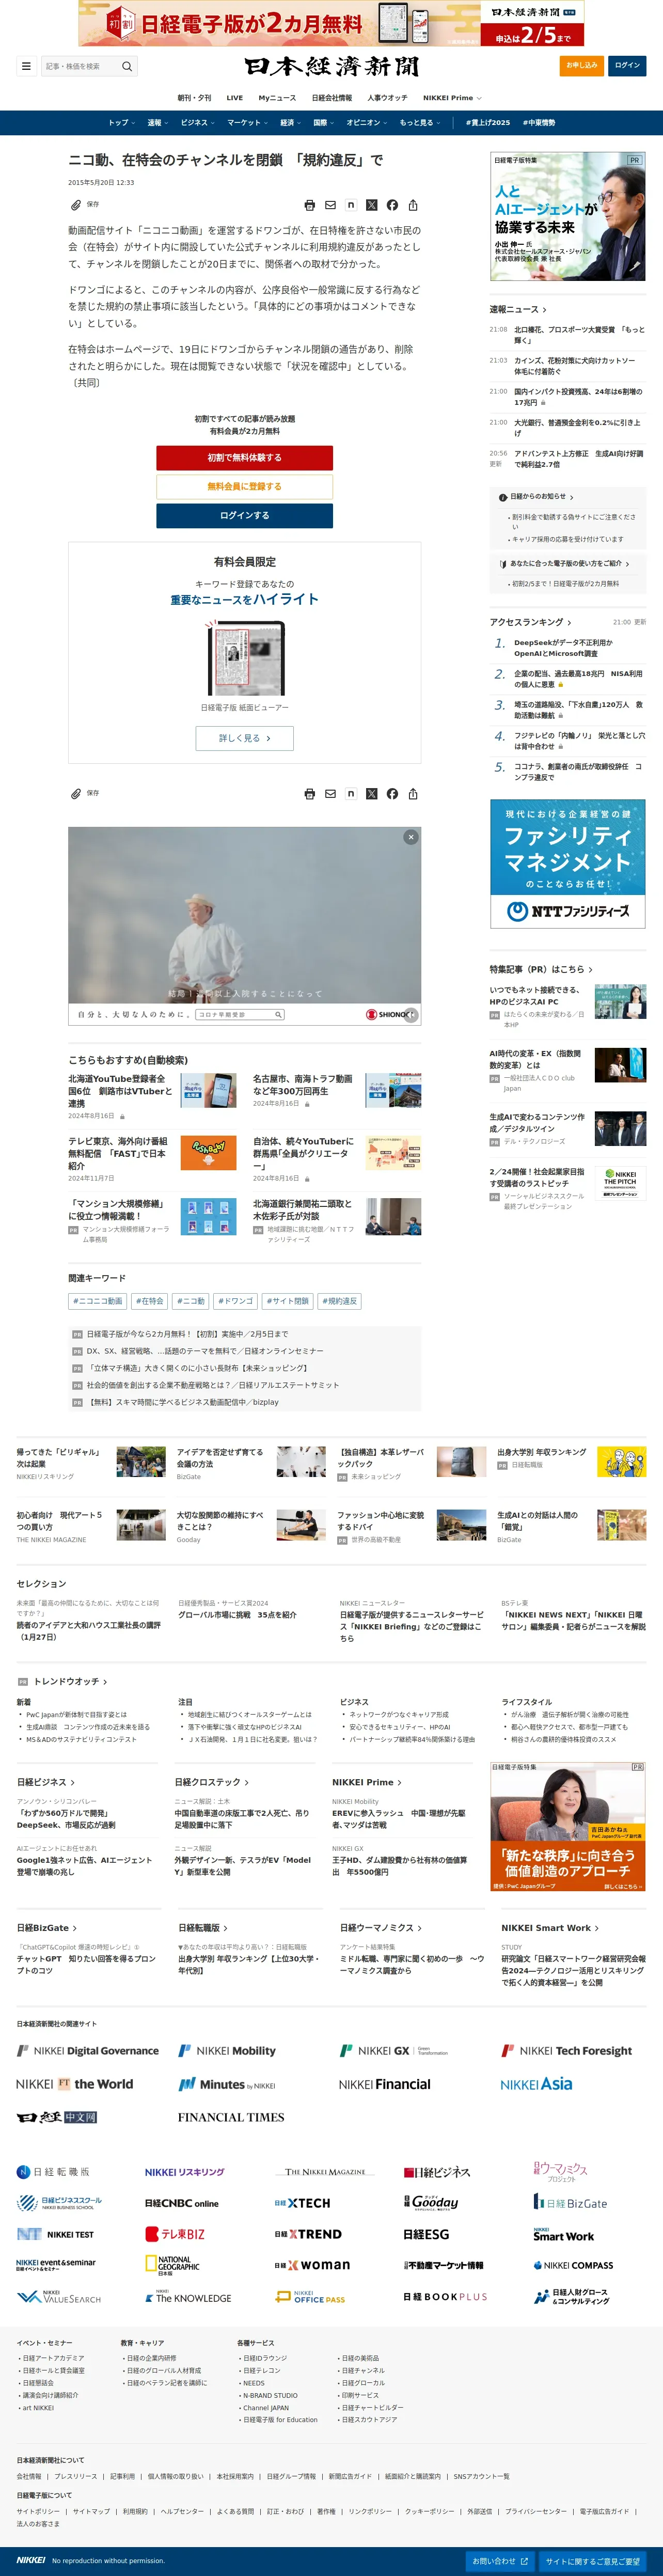Expand the 国際 navigation dropdown
Image resolution: width=663 pixels, height=2576 pixels.
click(x=323, y=123)
